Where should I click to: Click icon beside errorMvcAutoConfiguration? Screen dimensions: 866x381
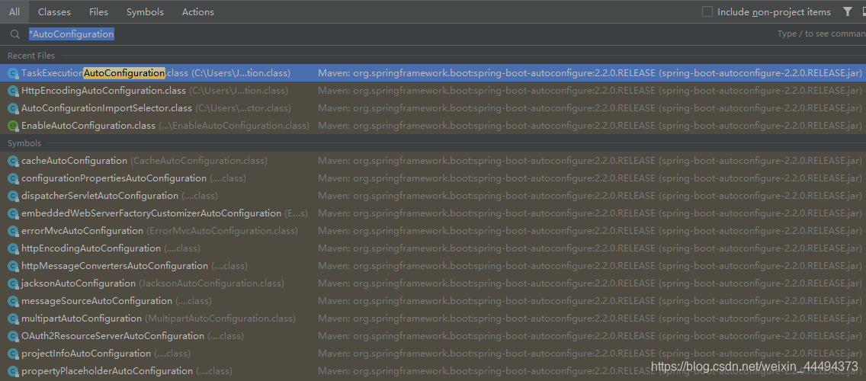[13, 231]
